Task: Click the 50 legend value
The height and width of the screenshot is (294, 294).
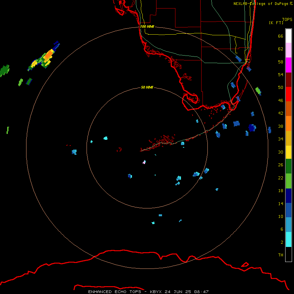Action: 281,87
